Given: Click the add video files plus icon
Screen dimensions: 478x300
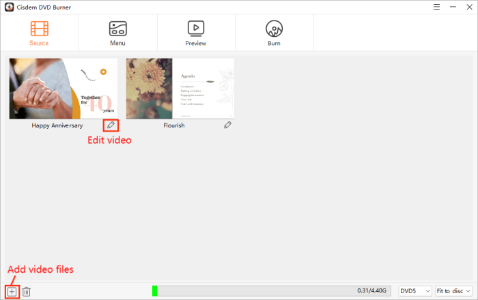Looking at the screenshot, I should (12, 291).
